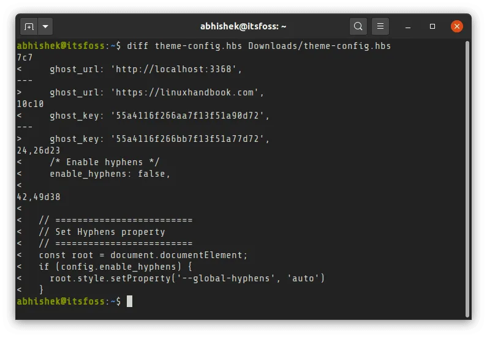Maximize the terminal window
487x337 pixels.
432,27
